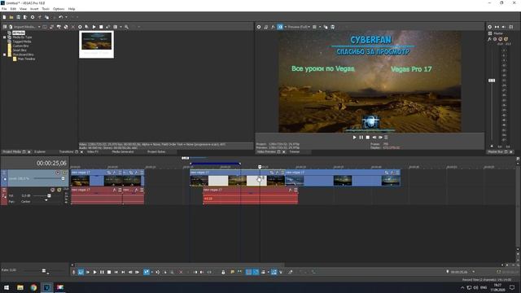Adjust the audio track Vol slider

tap(49, 196)
